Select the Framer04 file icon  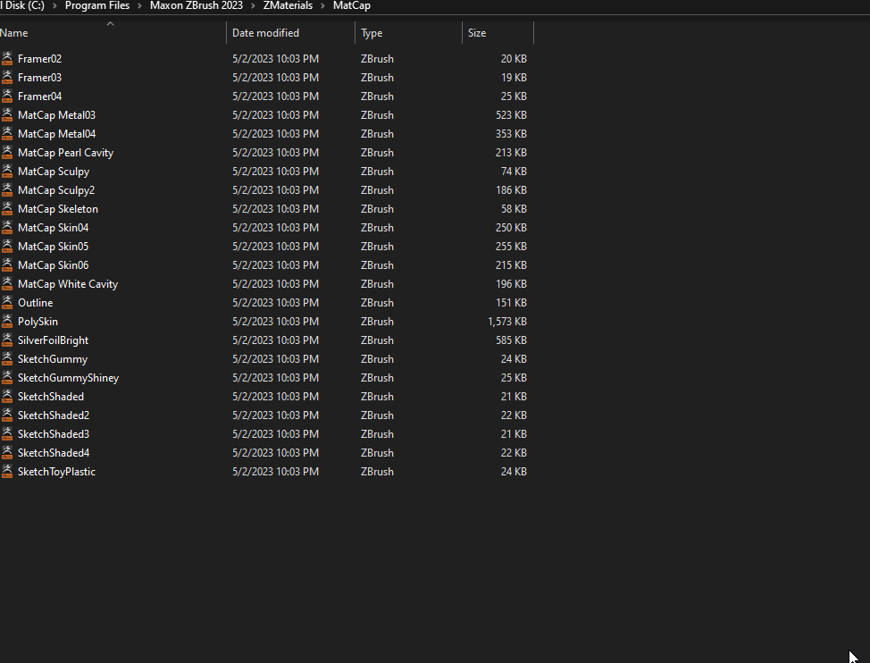[7, 96]
